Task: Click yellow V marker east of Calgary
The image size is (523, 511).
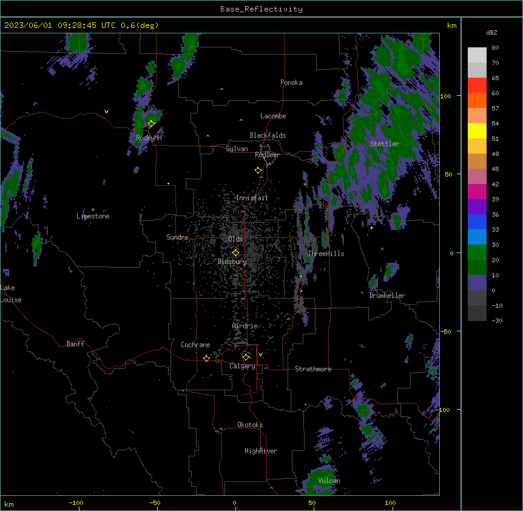Action: pos(260,354)
